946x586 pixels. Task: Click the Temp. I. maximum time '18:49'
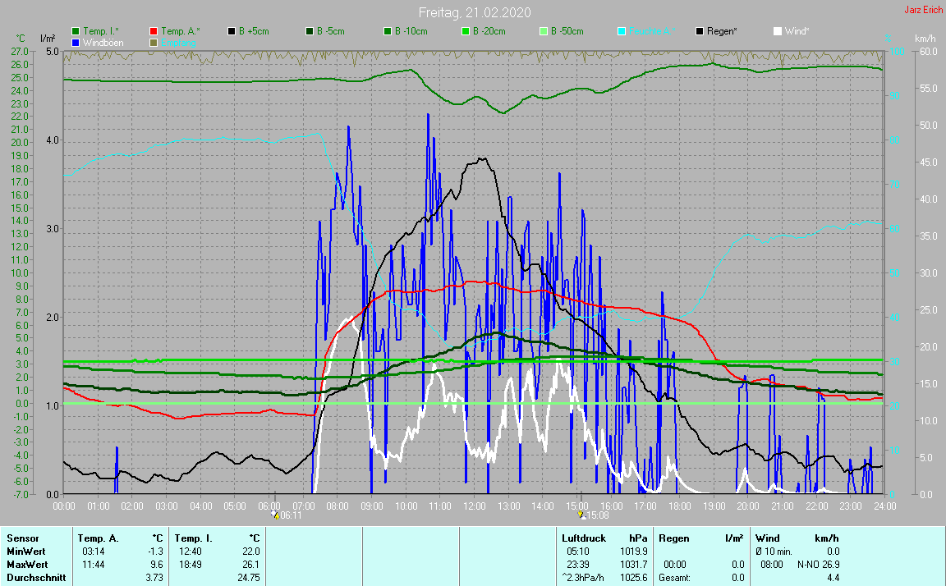[x=190, y=565]
